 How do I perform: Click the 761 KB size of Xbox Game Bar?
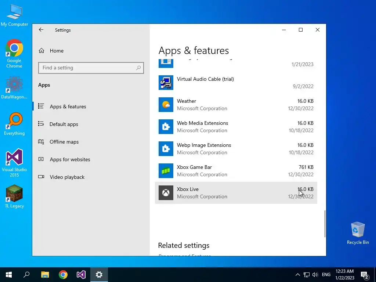tap(306, 167)
